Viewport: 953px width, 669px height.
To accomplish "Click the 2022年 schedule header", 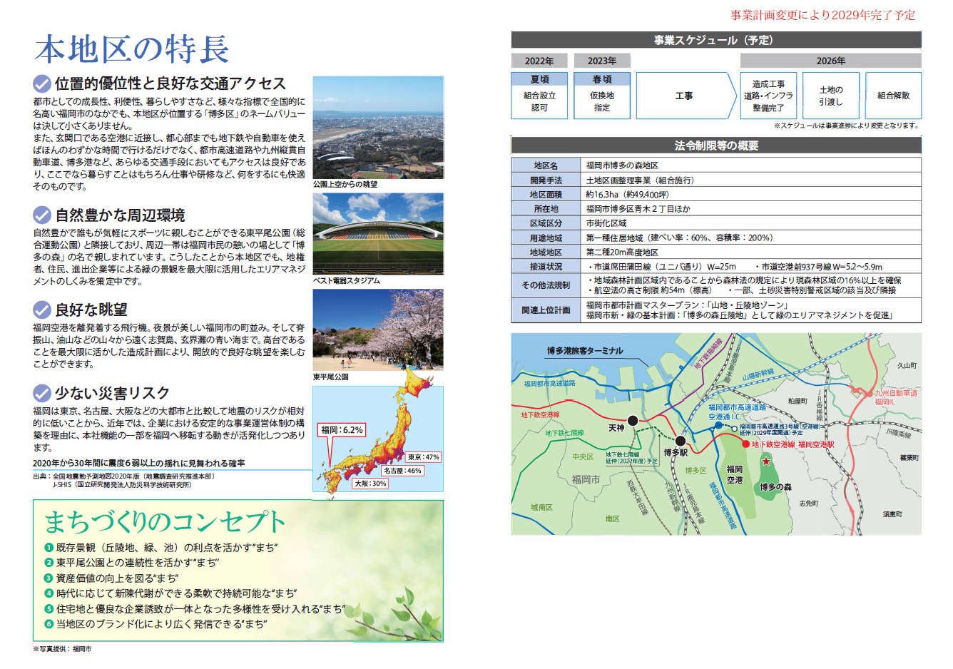I will (539, 61).
